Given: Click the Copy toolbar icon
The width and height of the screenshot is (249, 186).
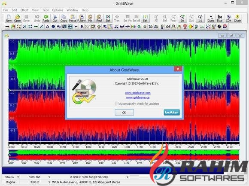Looking at the screenshot, I should [x=64, y=18].
